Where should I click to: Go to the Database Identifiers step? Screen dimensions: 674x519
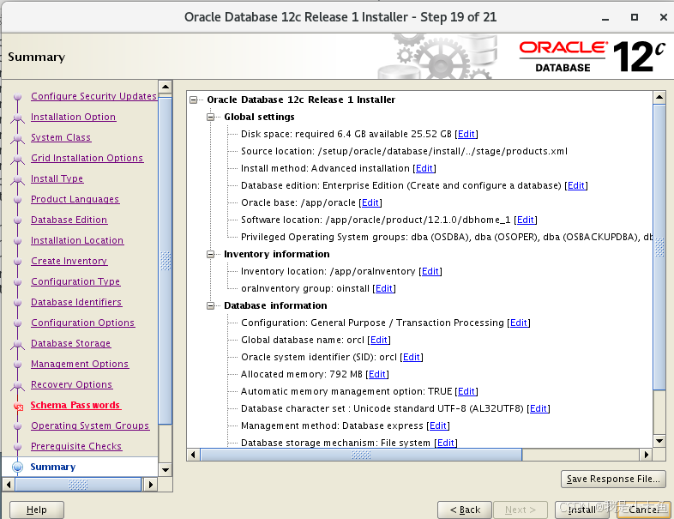click(x=76, y=302)
